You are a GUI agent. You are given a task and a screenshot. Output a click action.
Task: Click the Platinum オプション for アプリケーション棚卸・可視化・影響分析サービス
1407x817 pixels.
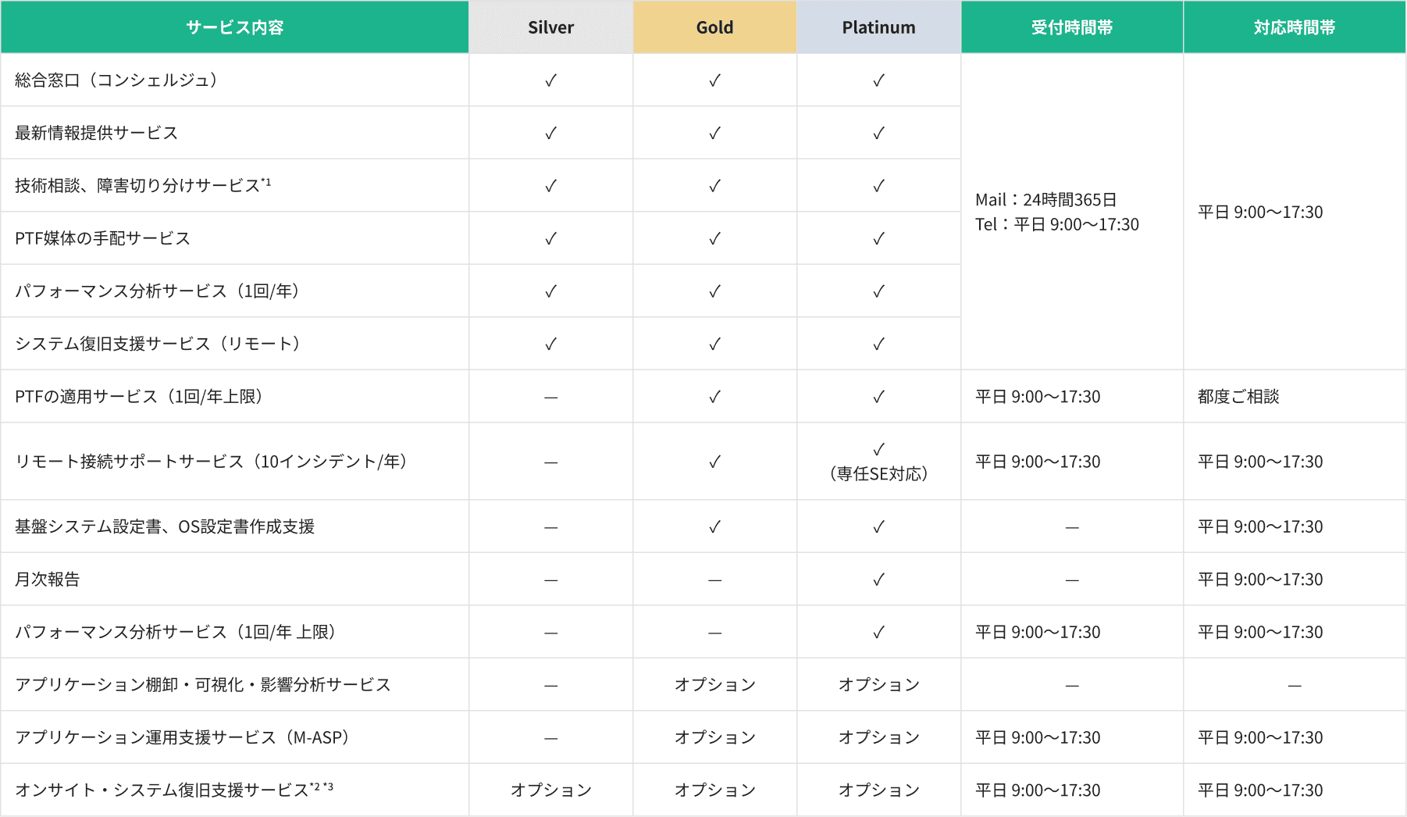(878, 685)
